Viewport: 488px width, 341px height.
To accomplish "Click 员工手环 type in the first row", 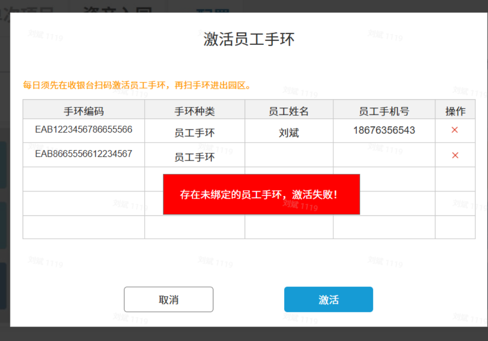I will click(x=194, y=133).
